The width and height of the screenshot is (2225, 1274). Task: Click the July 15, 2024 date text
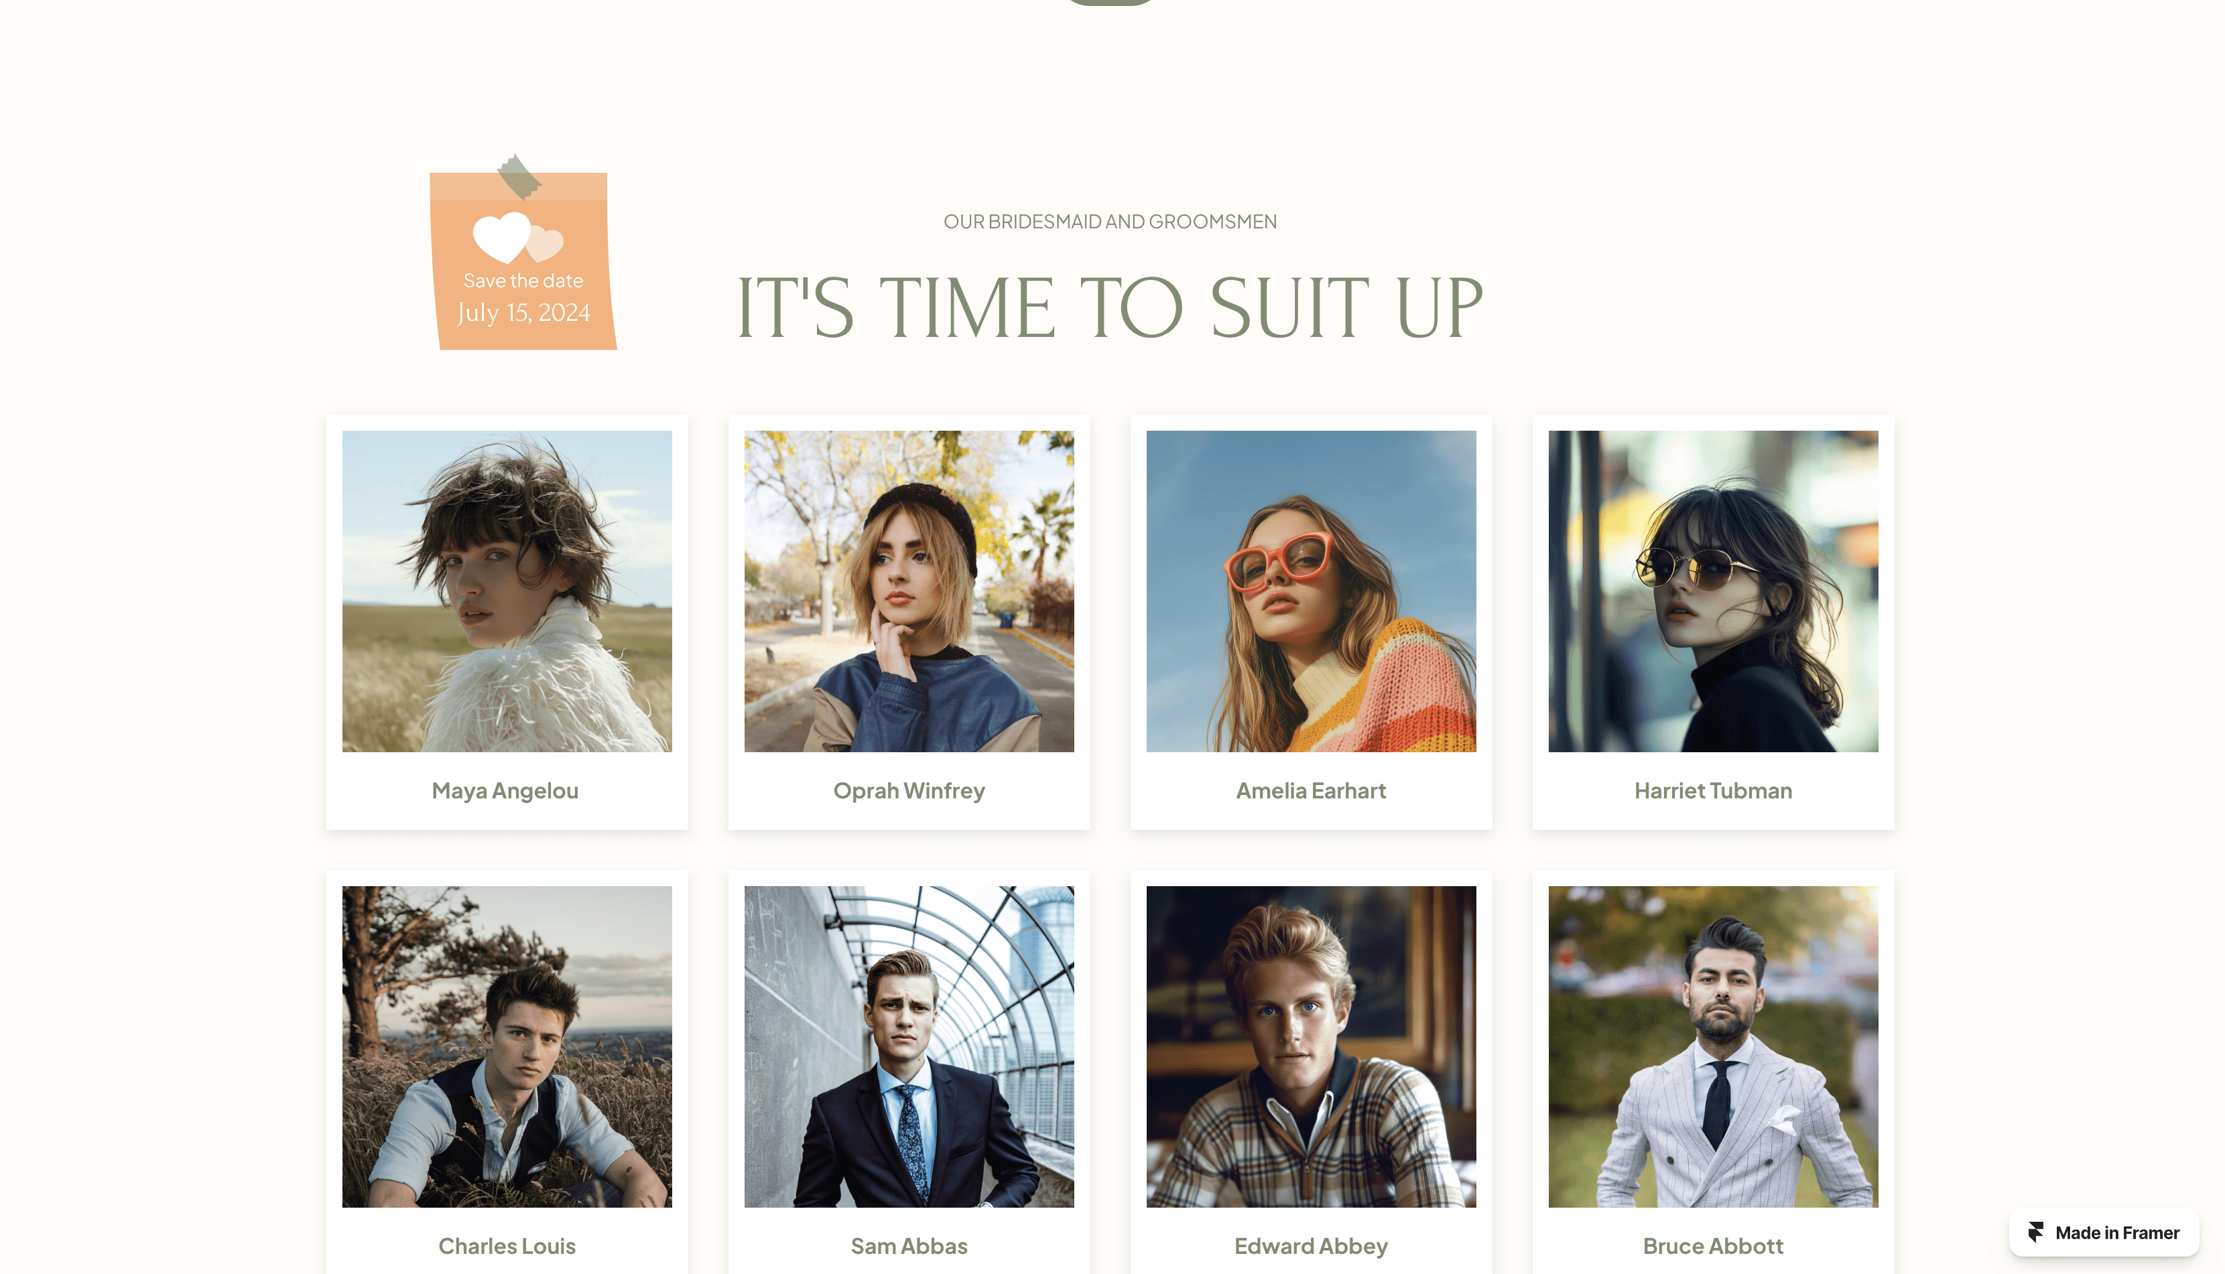[x=523, y=312]
